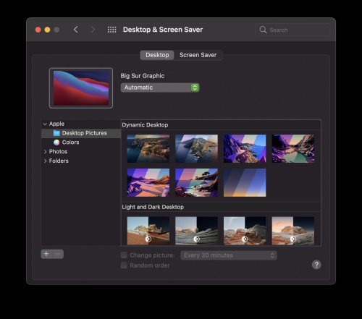362x319 pixels.
Task: Open the Automatic appearance dropdown
Action: tap(160, 88)
